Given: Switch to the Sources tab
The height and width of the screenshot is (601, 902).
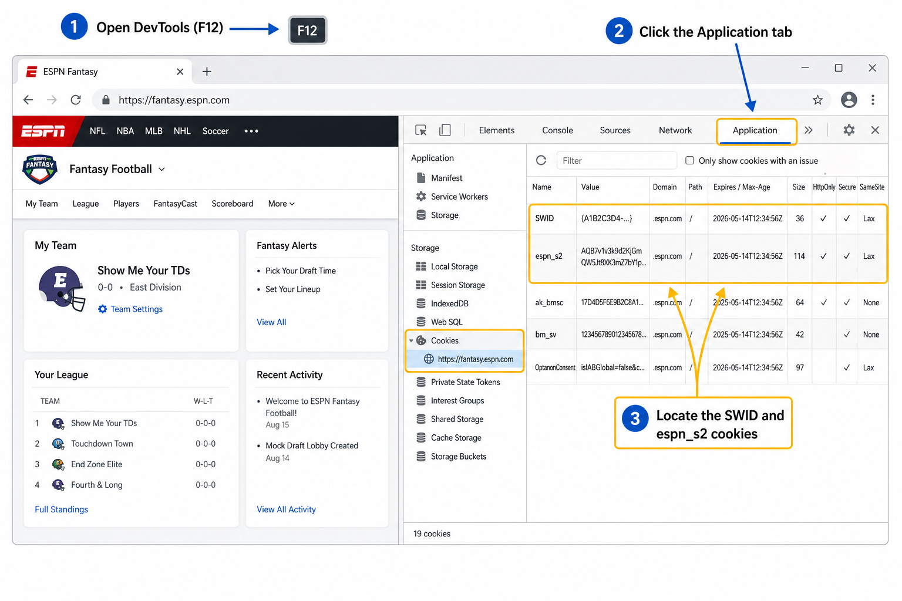Looking at the screenshot, I should point(615,130).
